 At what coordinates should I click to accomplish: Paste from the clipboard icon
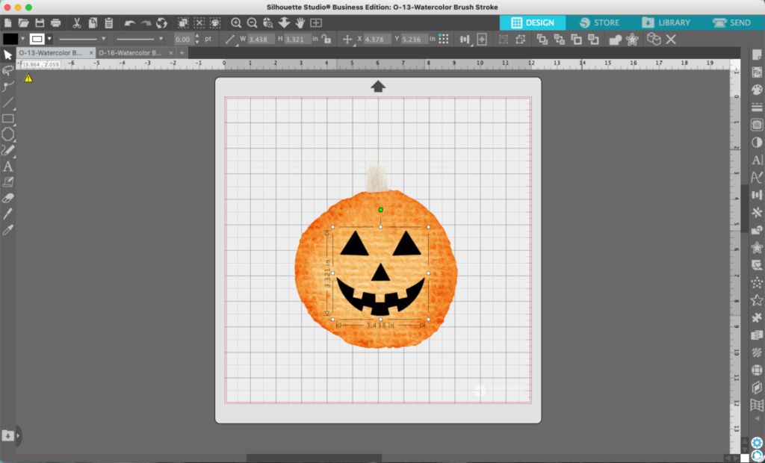(109, 23)
